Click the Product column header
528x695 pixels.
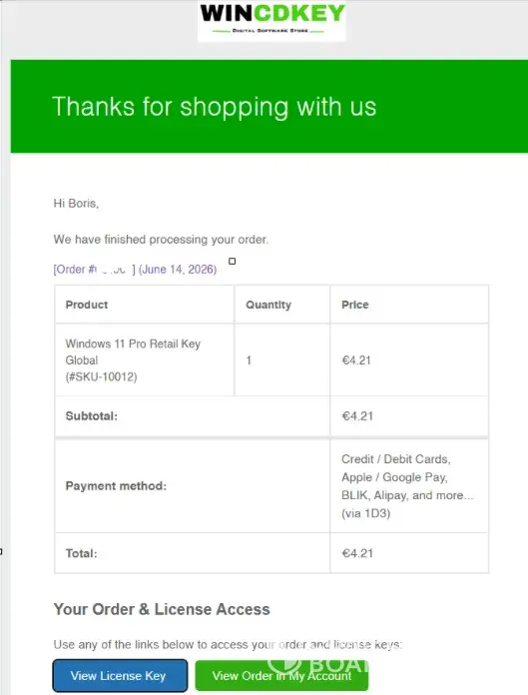(87, 305)
